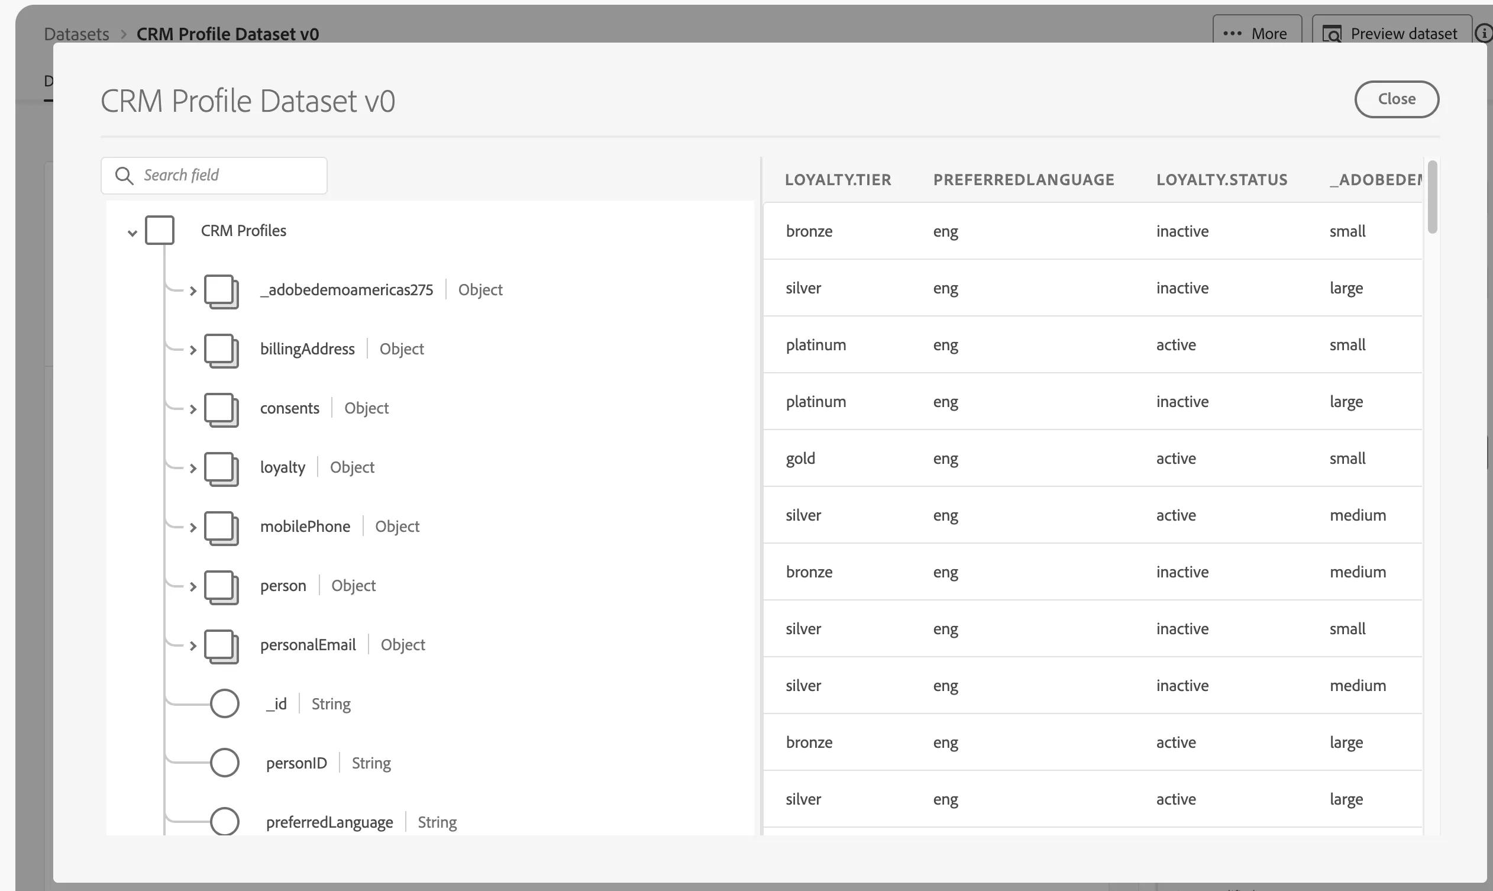Screen dimensions: 1493x891
Task: Go to Datasets breadcrumb link
Action: pos(76,34)
